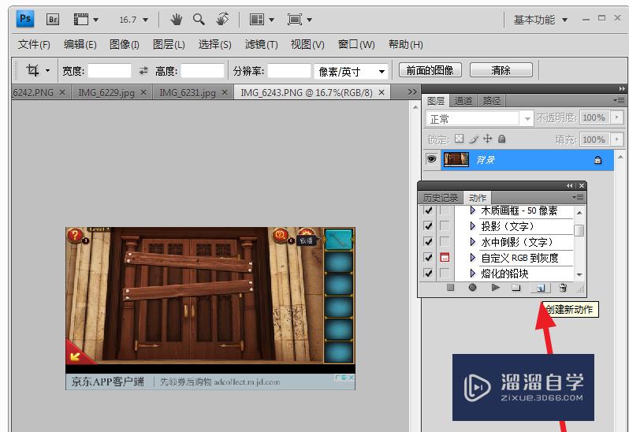The width and height of the screenshot is (629, 432).
Task: Toggle dialog box for 自定义 RGB 到灰度
Action: (x=445, y=258)
